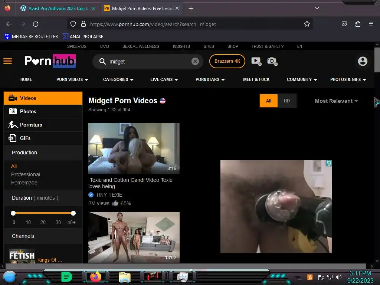Image resolution: width=380 pixels, height=285 pixels.
Task: Expand the Categories dropdown
Action: 118,79
